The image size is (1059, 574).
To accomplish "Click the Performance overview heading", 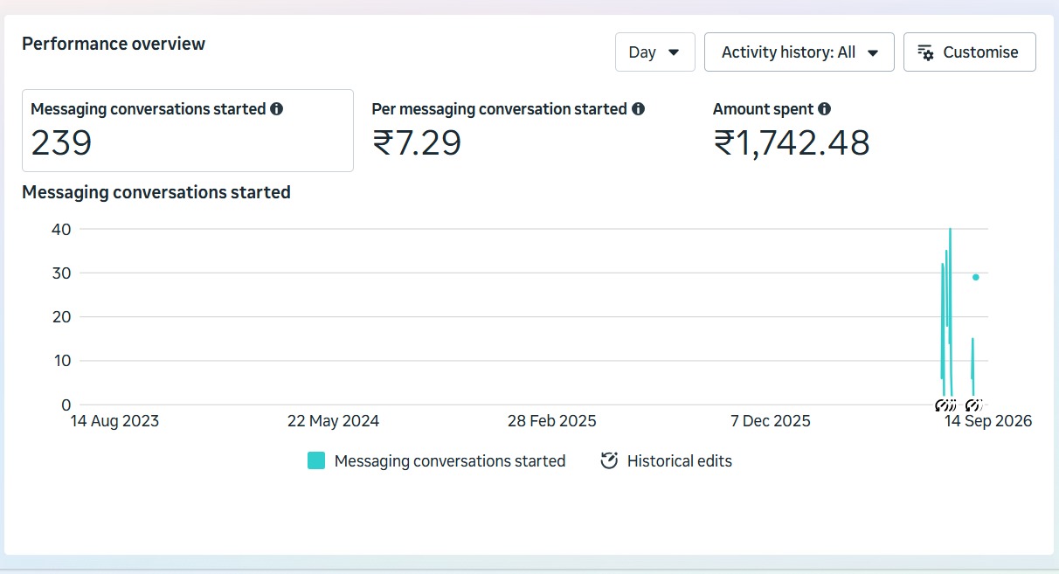I will point(114,44).
